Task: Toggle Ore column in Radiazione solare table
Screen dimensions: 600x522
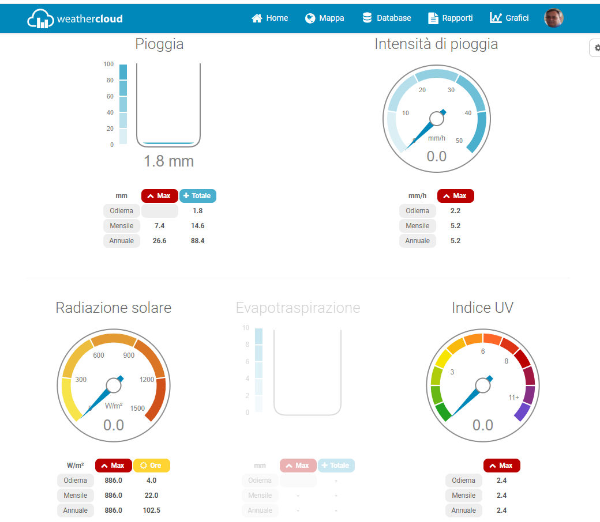Action: coord(151,466)
